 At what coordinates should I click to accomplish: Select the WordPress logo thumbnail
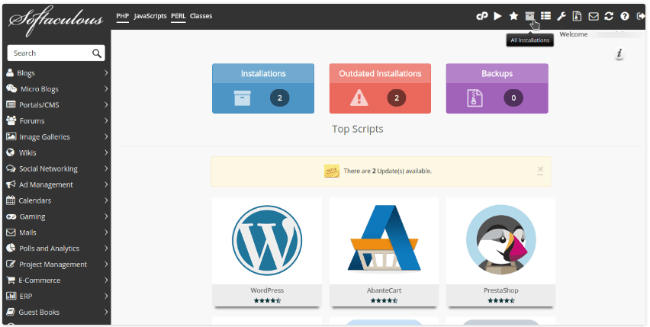coord(267,241)
